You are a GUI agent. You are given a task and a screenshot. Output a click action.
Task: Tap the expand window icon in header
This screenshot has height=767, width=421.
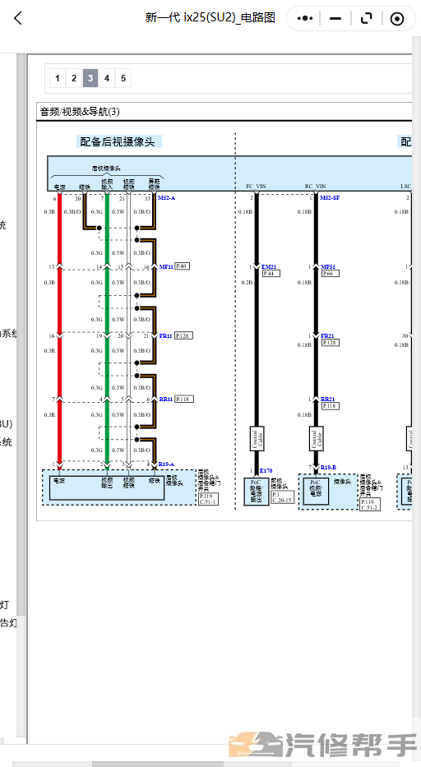(366, 19)
